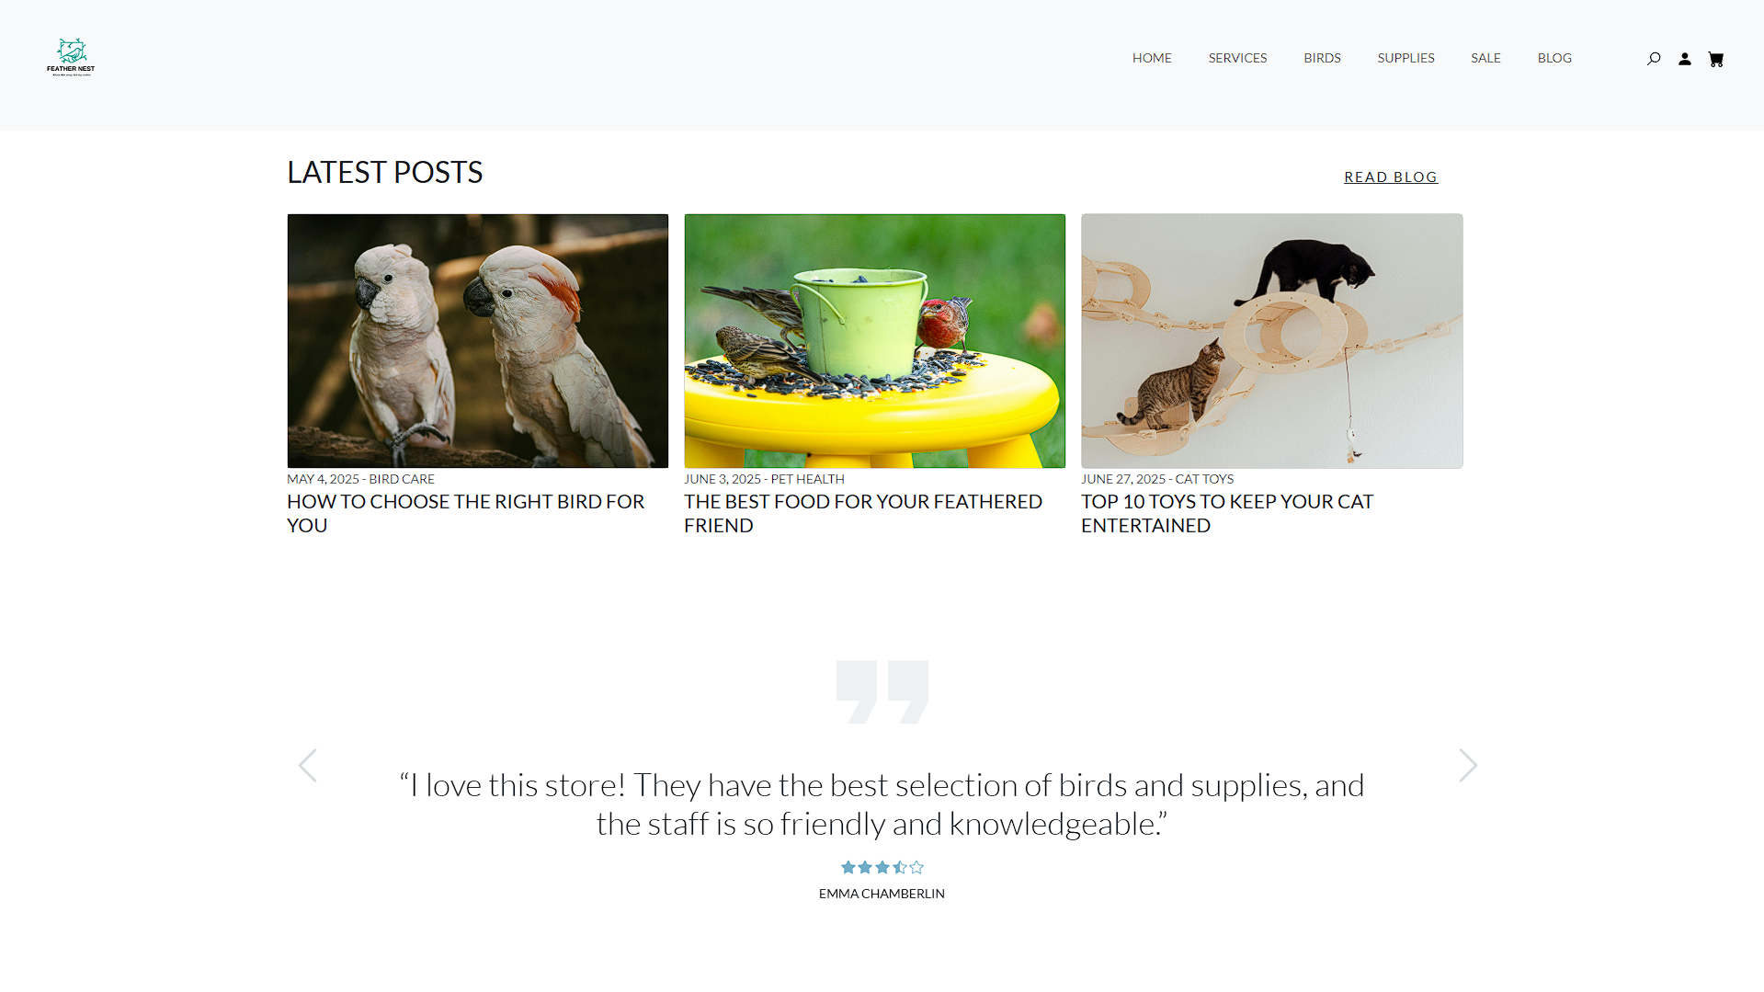Click the cockatoo blog post thumbnail
The height and width of the screenshot is (992, 1764).
pyautogui.click(x=478, y=341)
